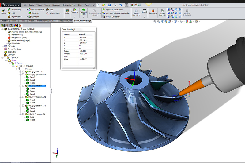Select the Wykrywanie recognition tool
Image resolution: width=245 pixels, height=163 pixels.
(15, 17)
